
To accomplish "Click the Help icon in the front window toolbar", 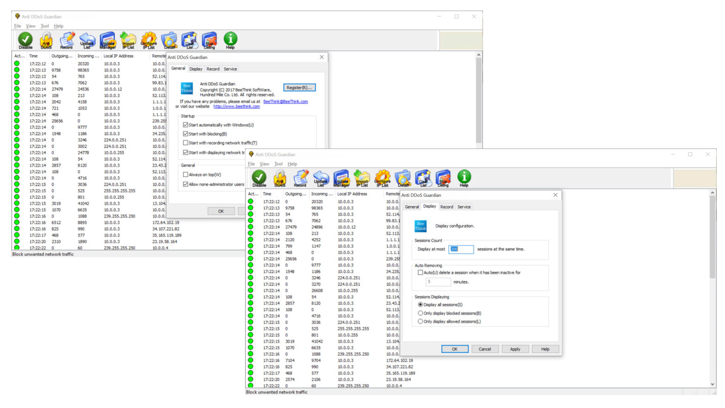I will [x=464, y=178].
